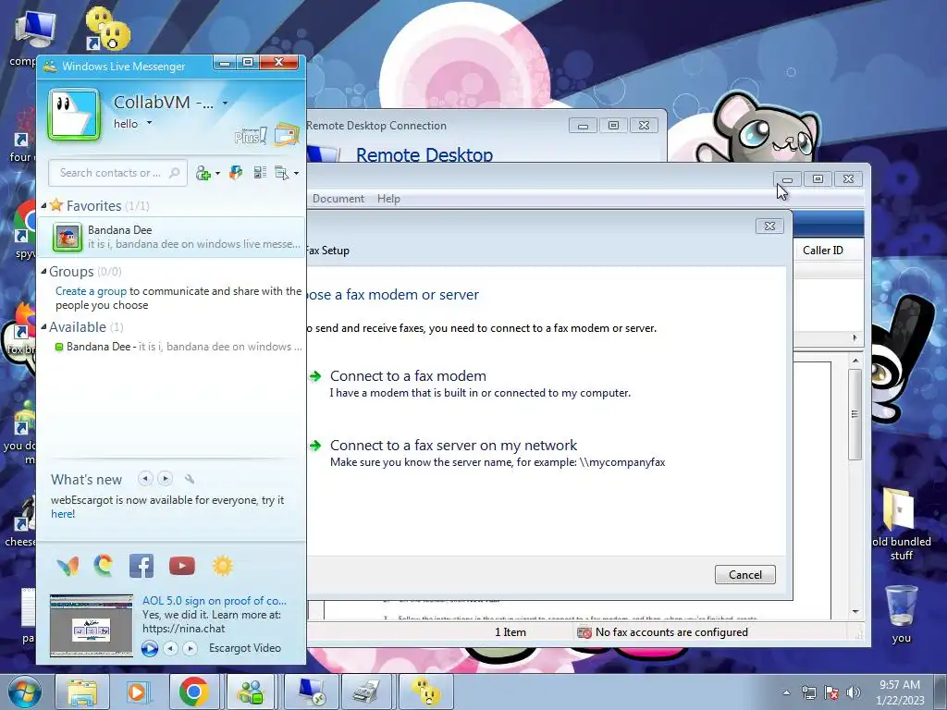947x710 pixels.
Task: Open the weather sun icon in Messenger
Action: coord(222,566)
